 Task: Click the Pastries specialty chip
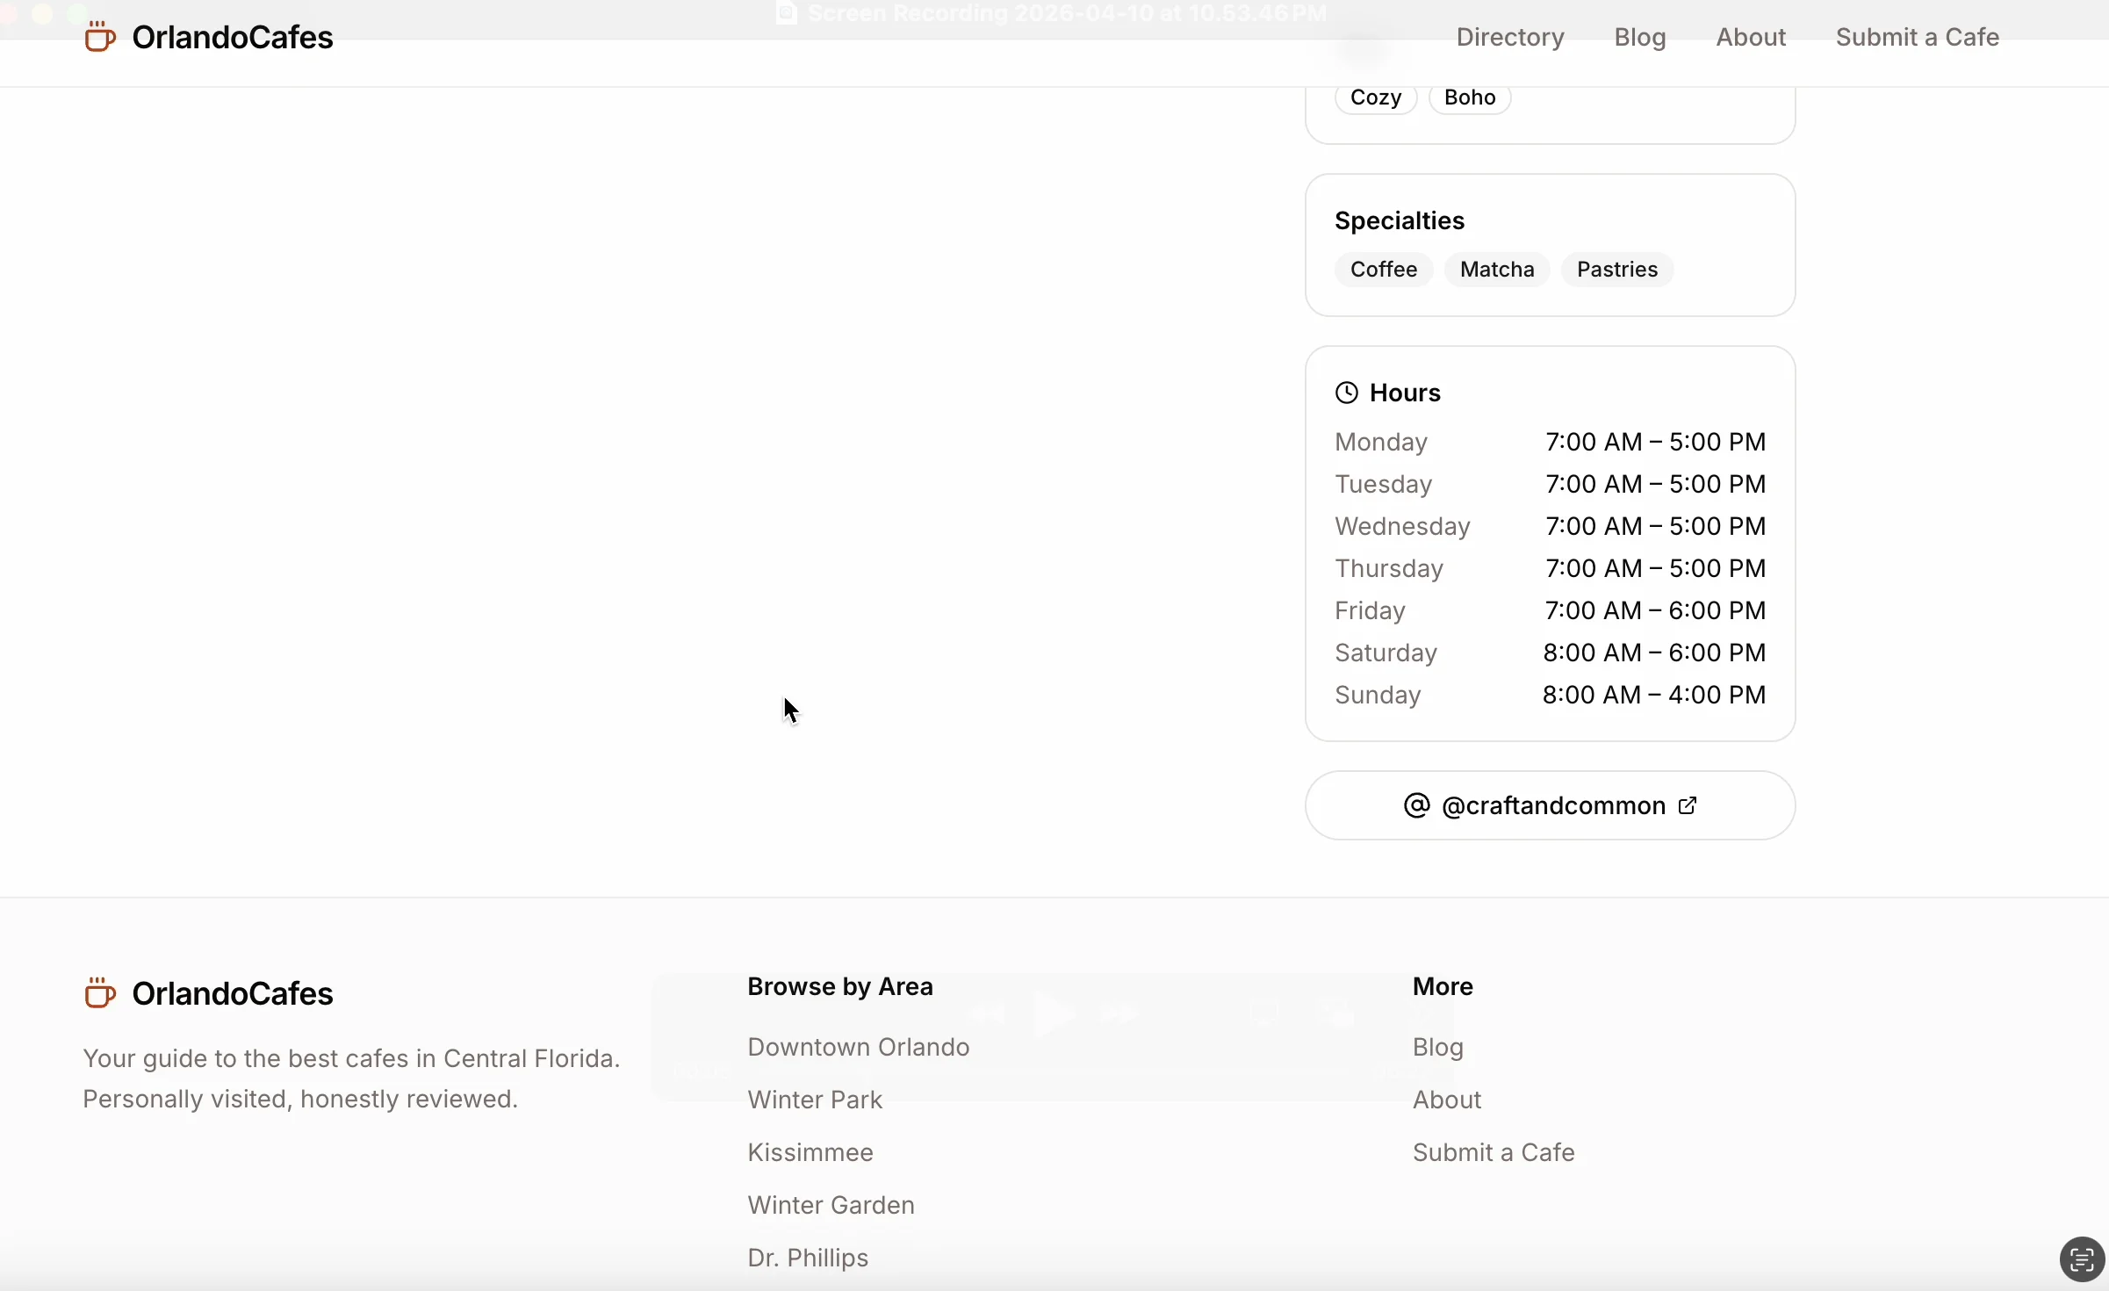pos(1616,270)
